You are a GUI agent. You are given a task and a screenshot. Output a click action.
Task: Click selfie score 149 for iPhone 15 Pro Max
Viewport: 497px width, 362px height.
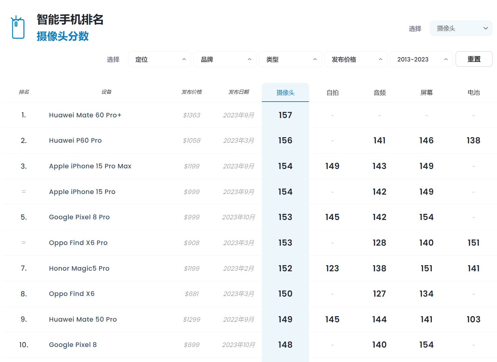click(x=333, y=166)
